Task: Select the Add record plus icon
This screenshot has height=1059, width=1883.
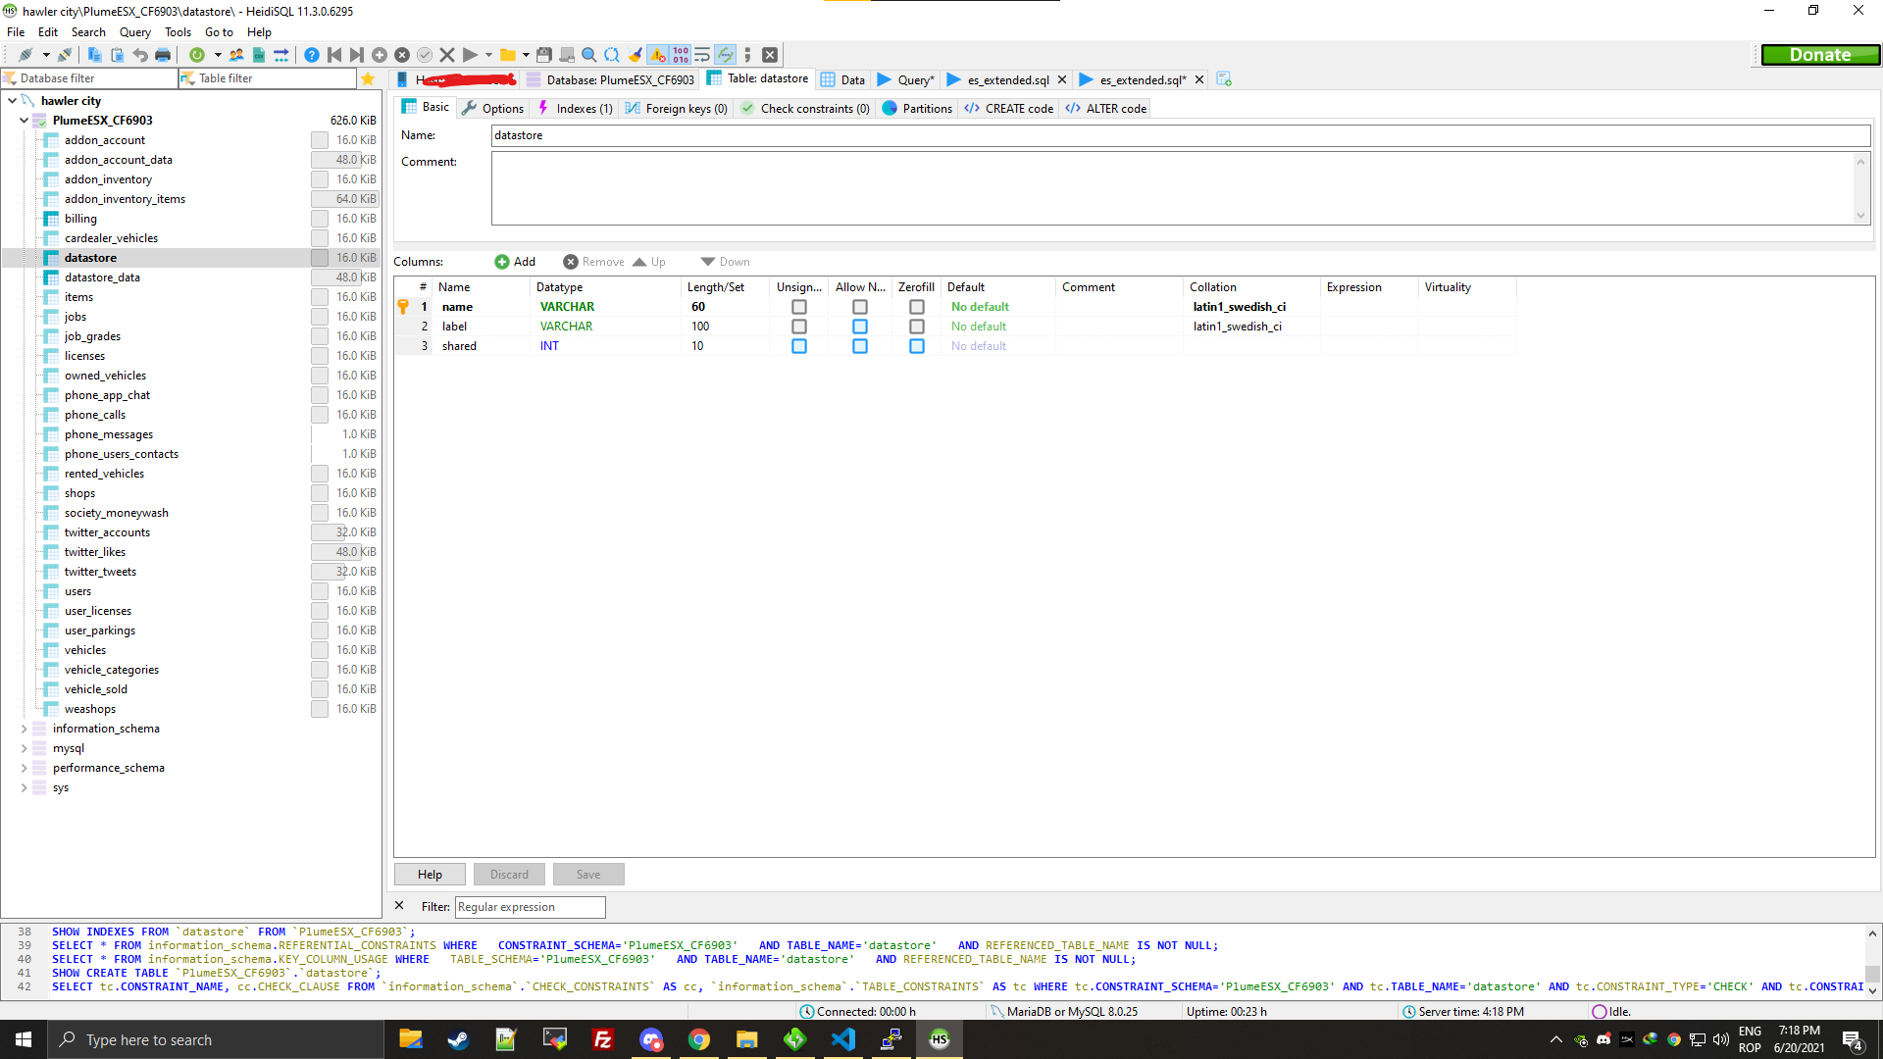Action: point(380,55)
